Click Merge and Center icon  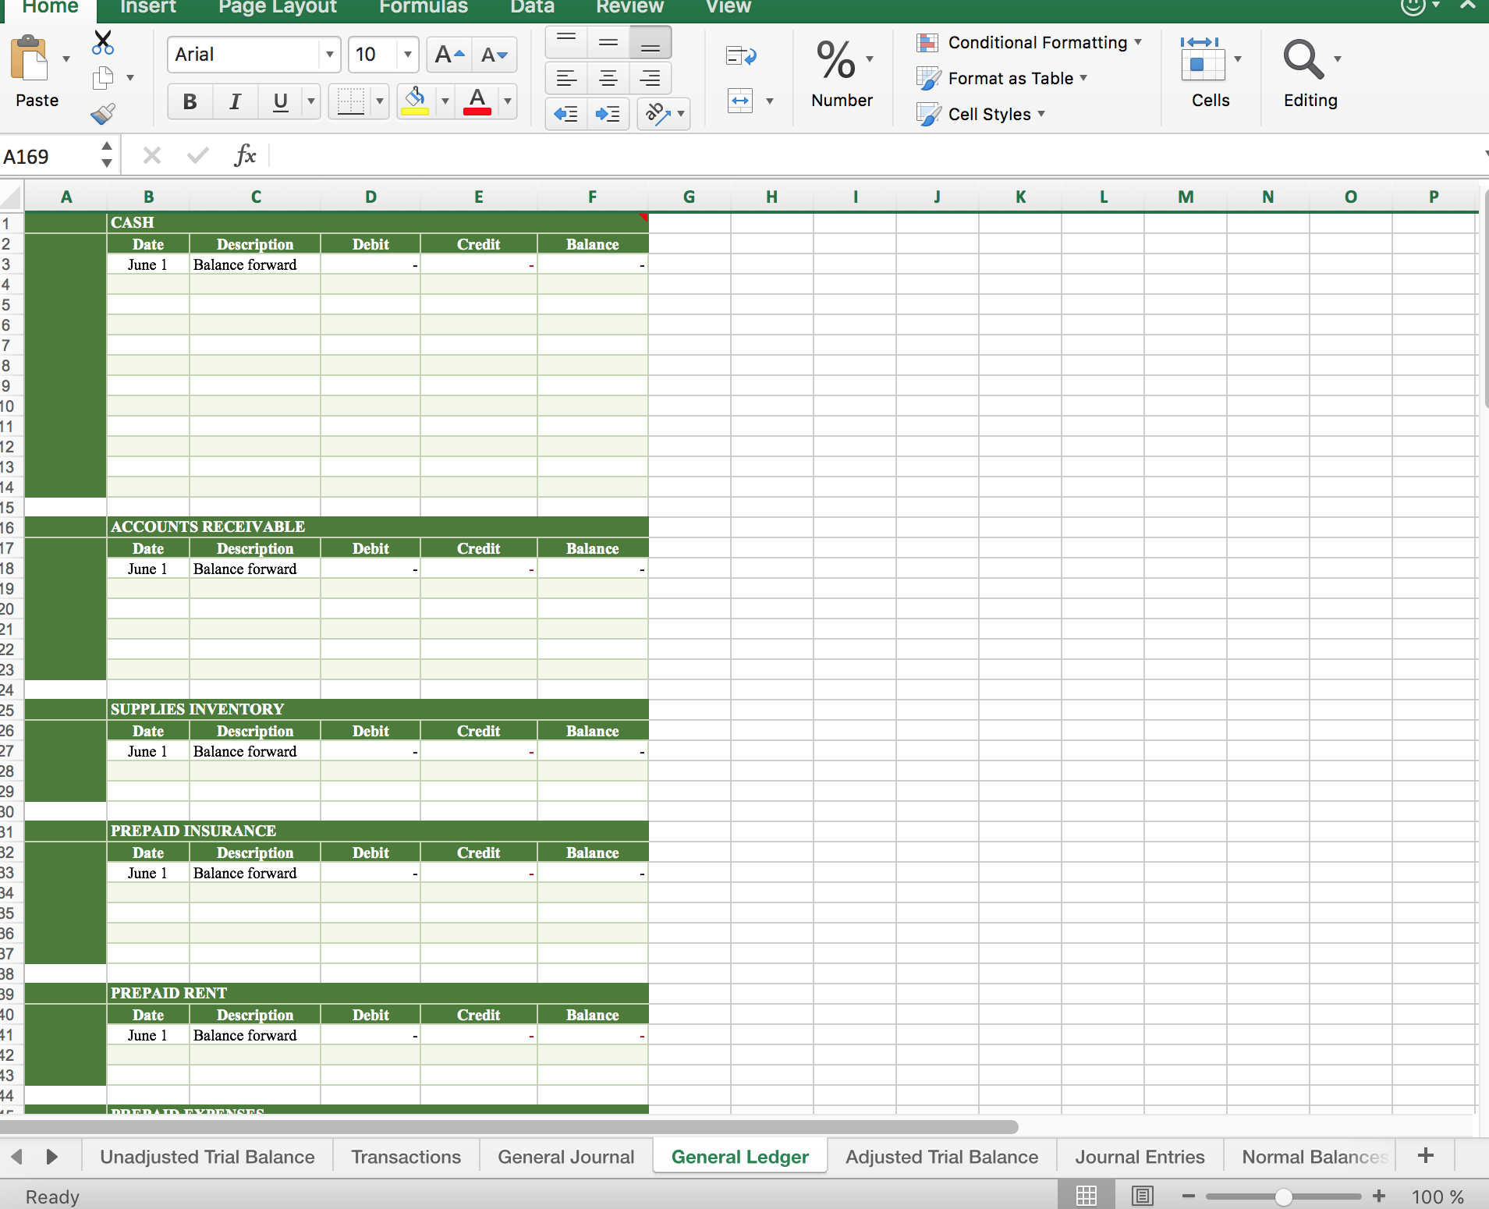[x=740, y=101]
